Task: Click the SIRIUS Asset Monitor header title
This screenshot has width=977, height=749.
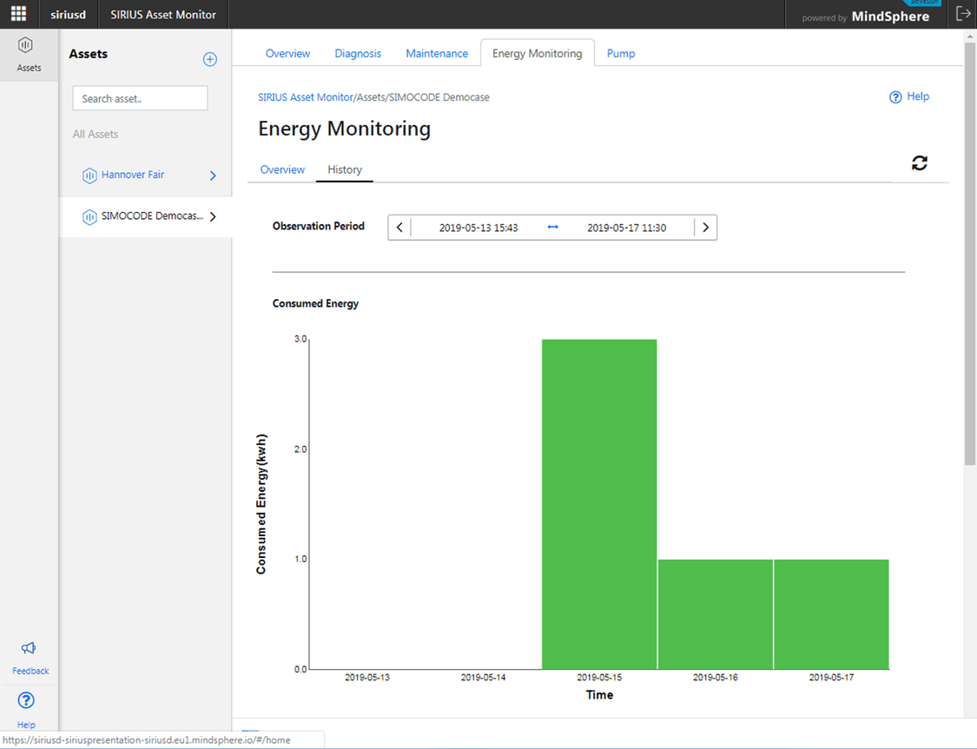Action: pos(163,15)
